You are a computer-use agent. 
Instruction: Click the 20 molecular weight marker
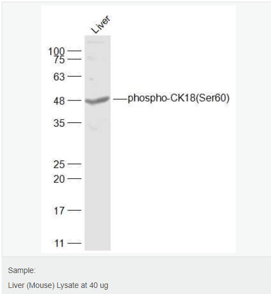59,179
